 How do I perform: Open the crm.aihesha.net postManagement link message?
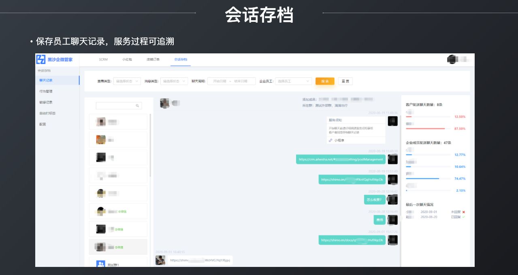(x=341, y=159)
